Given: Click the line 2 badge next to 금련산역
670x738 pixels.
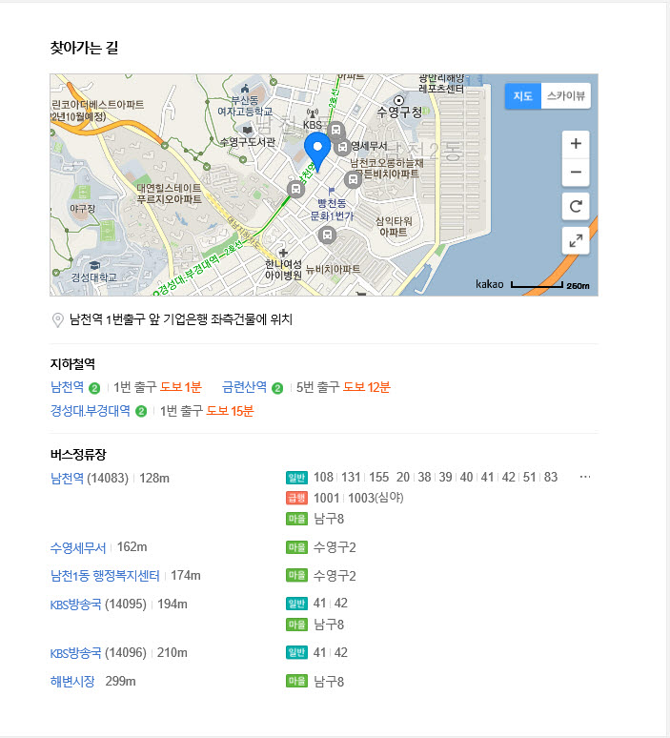Looking at the screenshot, I should [277, 388].
